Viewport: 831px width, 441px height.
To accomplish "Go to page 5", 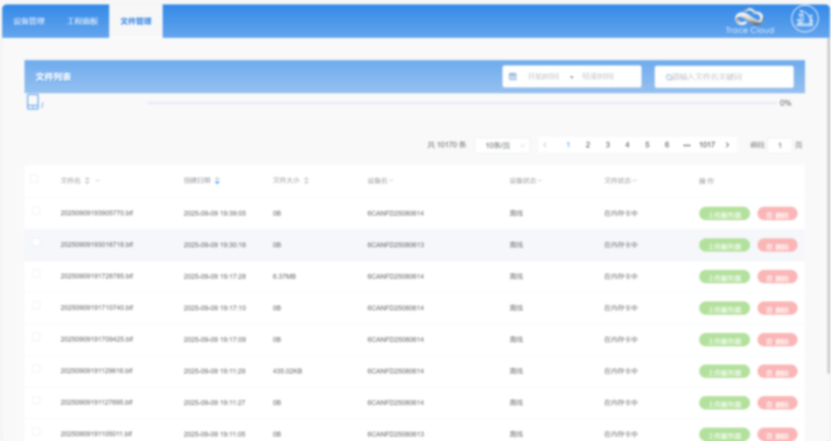I will click(647, 145).
